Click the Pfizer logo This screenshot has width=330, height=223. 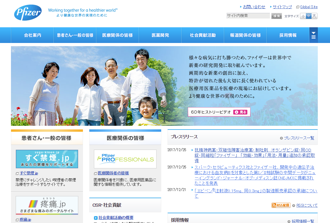(28, 13)
